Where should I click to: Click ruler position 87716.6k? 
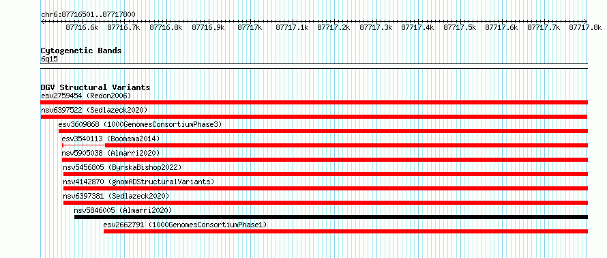coord(82,27)
